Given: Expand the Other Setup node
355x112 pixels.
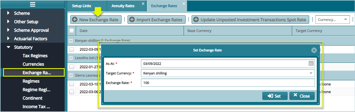Looking at the screenshot, I should point(8,21).
